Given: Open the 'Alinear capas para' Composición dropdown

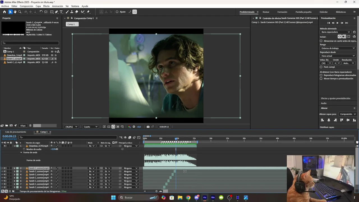Looking at the screenshot, I should point(348,114).
